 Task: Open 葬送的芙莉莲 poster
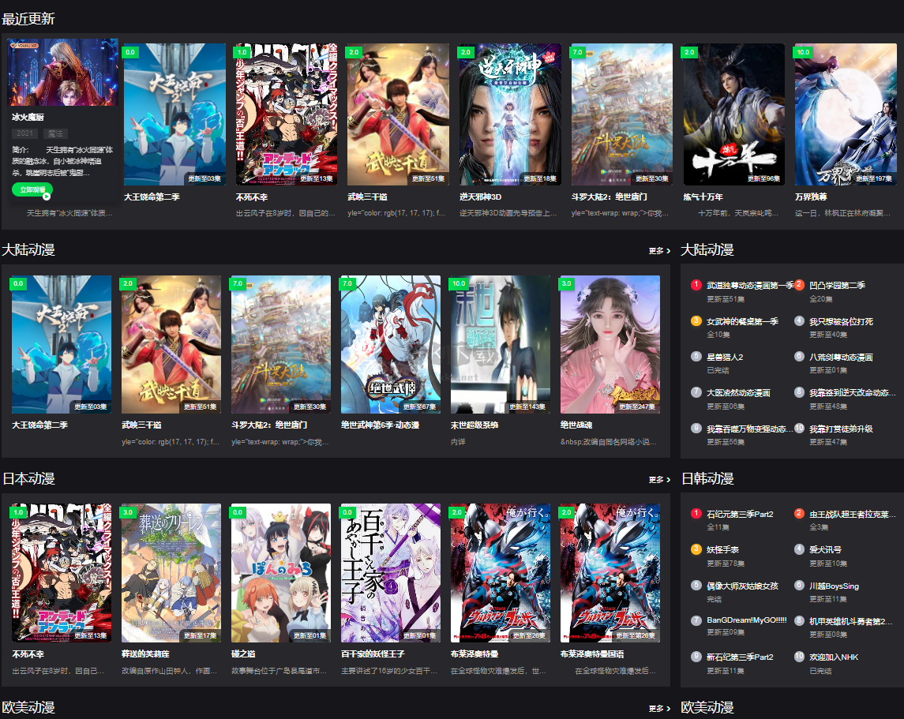click(171, 573)
